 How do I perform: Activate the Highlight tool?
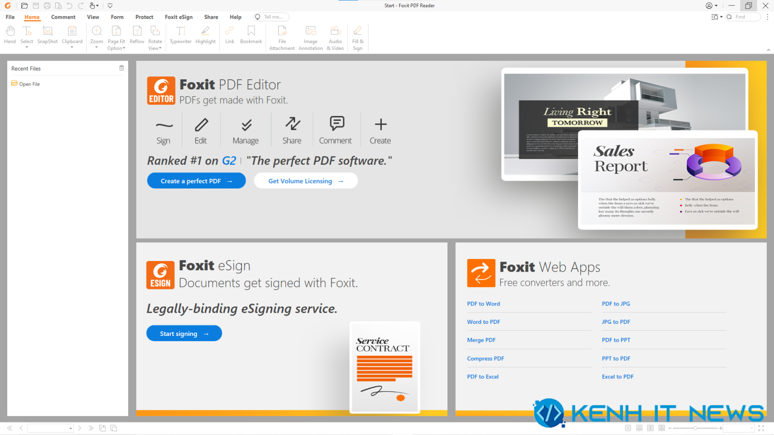(x=206, y=35)
